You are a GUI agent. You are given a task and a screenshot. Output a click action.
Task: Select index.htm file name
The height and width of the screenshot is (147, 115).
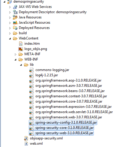point(32,44)
